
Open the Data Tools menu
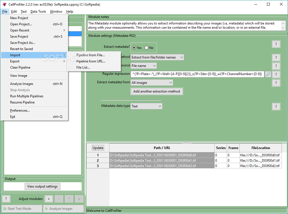pyautogui.click(x=38, y=12)
